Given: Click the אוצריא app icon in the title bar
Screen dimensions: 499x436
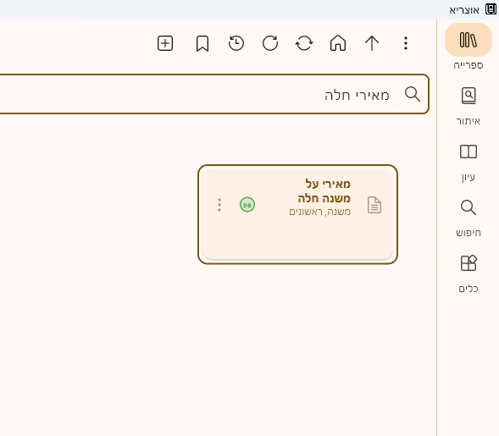Looking at the screenshot, I should click(491, 9).
